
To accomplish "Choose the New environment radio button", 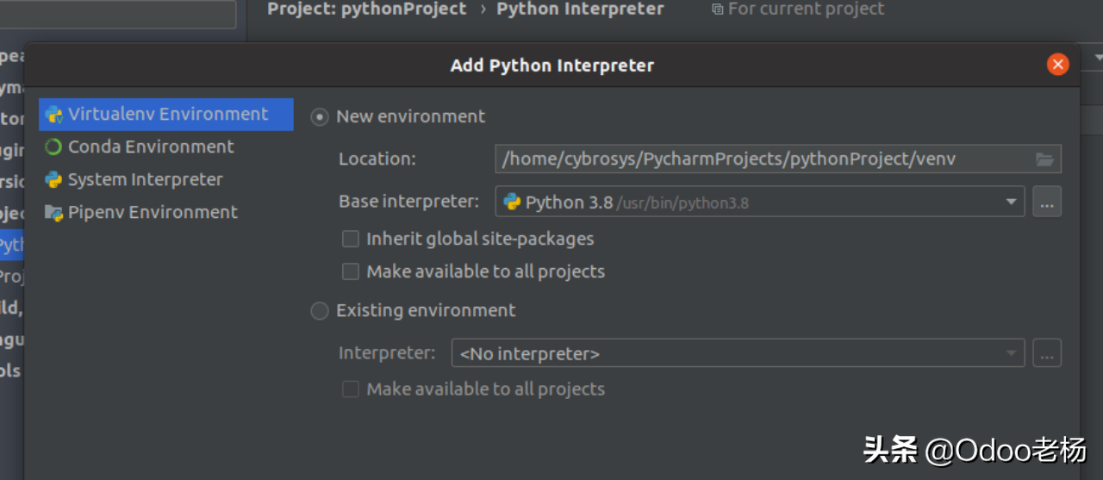I will 320,116.
